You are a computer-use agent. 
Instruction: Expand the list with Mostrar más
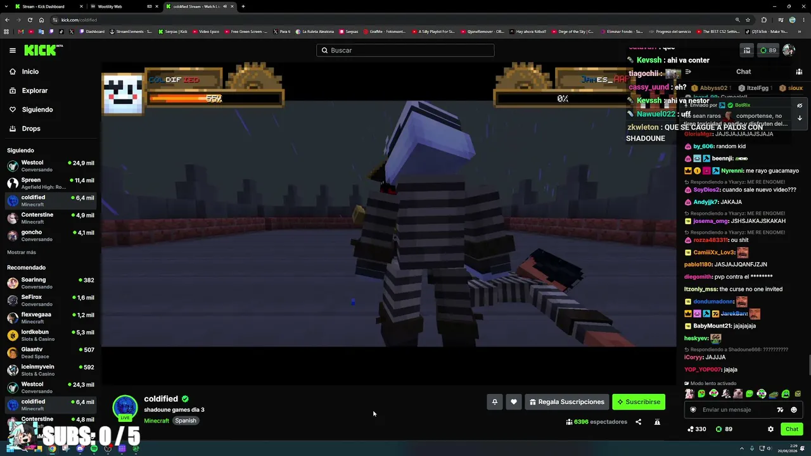(22, 253)
